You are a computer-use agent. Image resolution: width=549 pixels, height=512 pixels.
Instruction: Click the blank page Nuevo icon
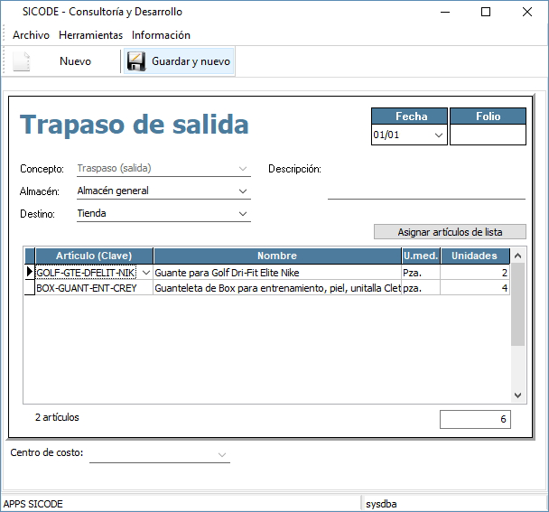tap(22, 61)
